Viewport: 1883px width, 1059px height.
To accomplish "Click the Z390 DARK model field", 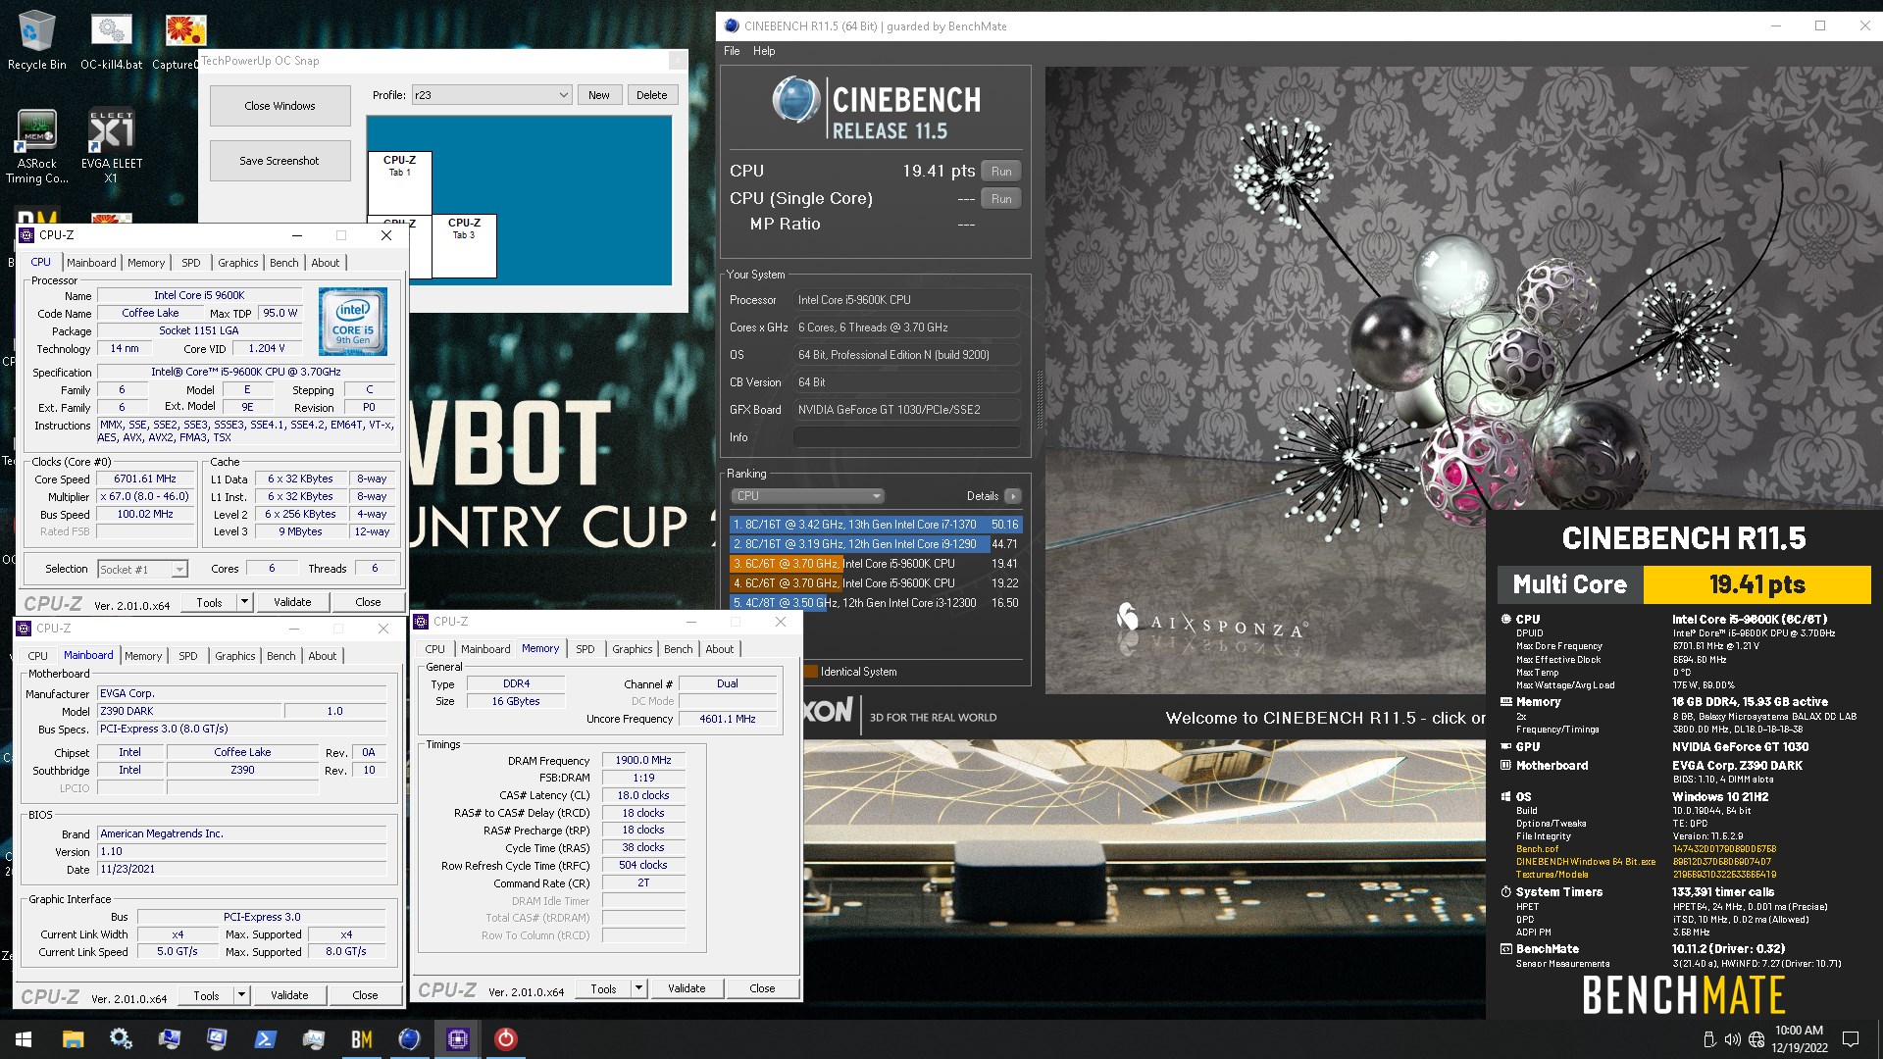I will [189, 712].
